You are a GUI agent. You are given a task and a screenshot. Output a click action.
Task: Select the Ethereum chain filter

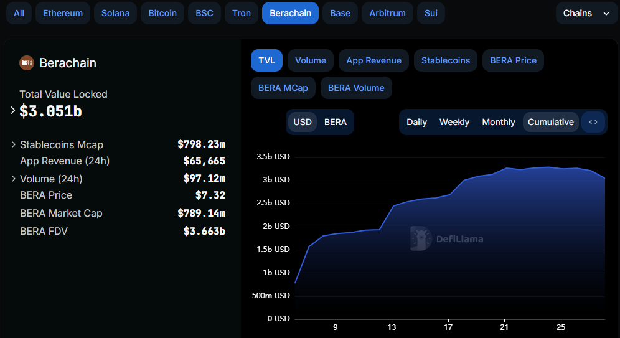63,13
